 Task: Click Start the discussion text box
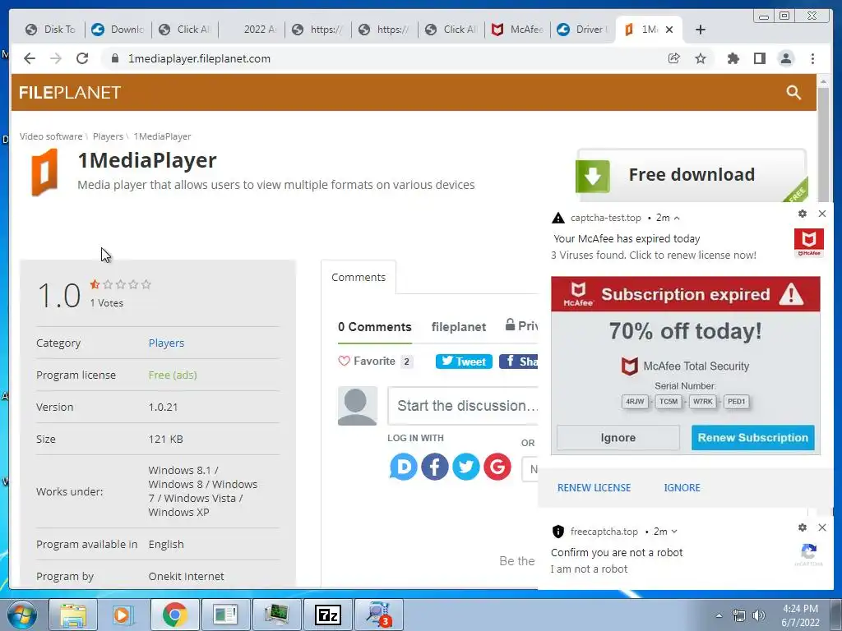[464, 406]
